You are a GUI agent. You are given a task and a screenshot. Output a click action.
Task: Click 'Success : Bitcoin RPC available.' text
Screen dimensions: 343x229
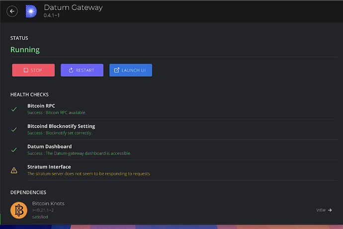click(x=57, y=113)
